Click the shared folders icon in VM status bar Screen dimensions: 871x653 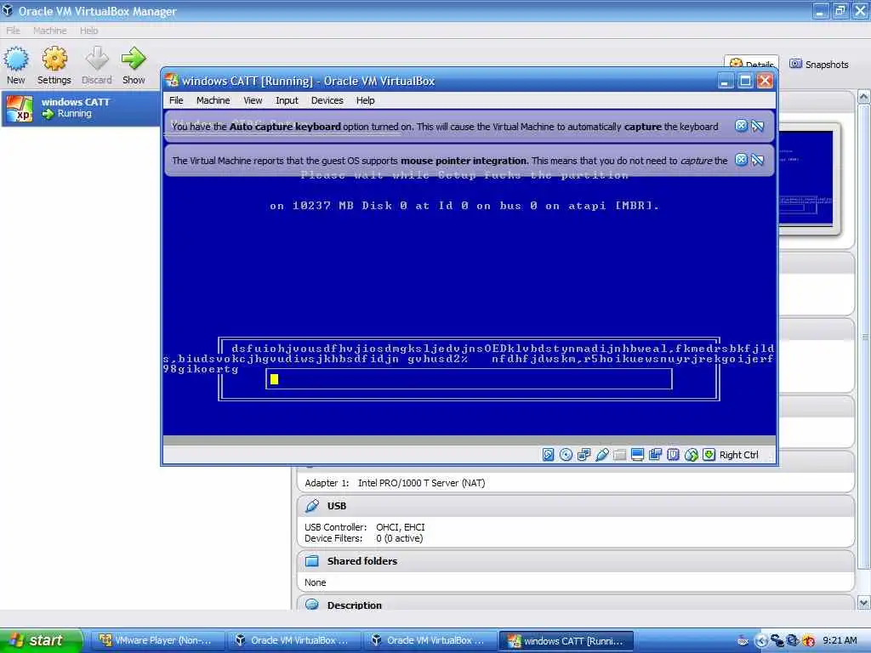coord(619,455)
